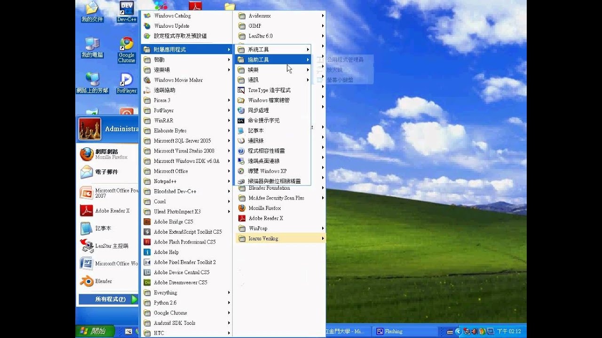This screenshot has width=602, height=338.
Task: Expand Microsoft Visual Studio 2008 folder
Action: pos(186,151)
